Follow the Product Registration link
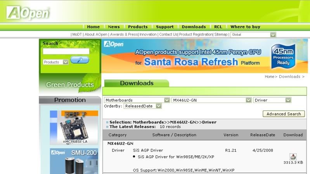Viewport: 310px width, 174px height. coord(196,34)
